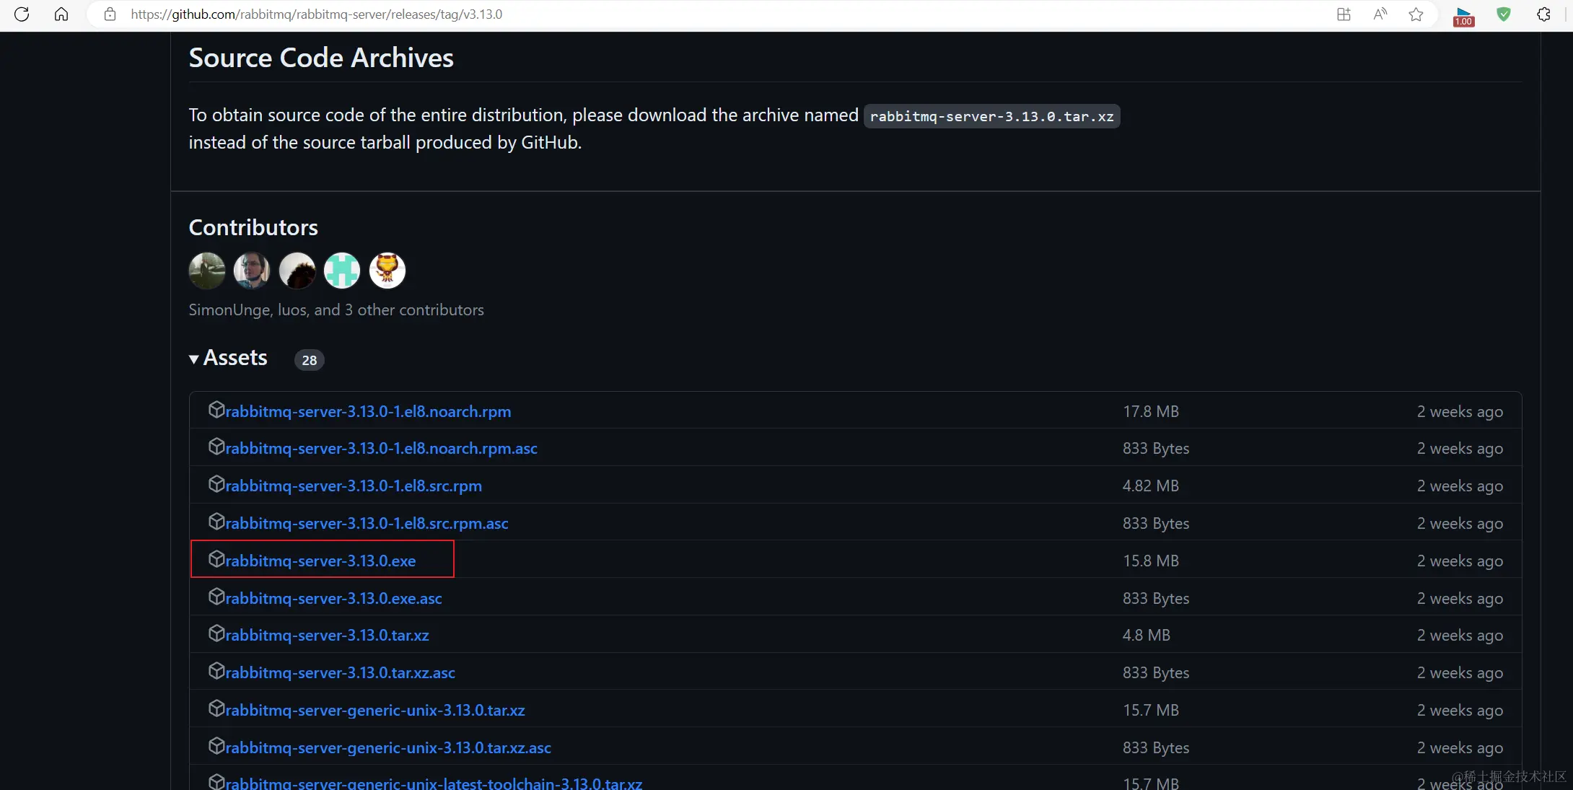The image size is (1573, 790).
Task: Collapse the Assets section triangle
Action: [194, 359]
